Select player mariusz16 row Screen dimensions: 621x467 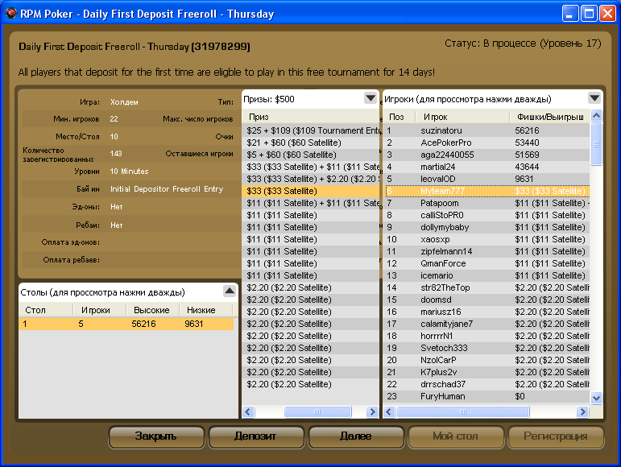coord(486,312)
